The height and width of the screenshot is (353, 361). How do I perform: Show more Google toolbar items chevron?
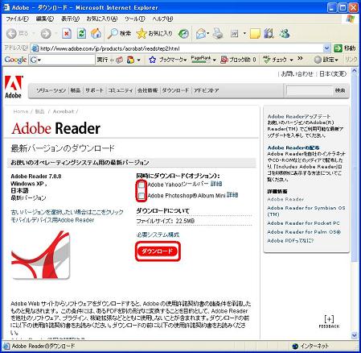pos(300,58)
